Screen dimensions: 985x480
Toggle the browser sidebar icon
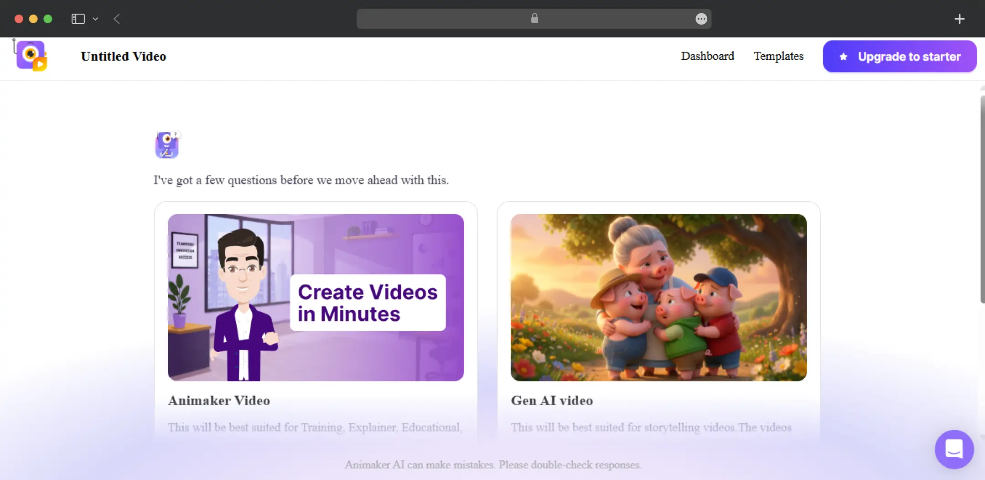pos(78,19)
